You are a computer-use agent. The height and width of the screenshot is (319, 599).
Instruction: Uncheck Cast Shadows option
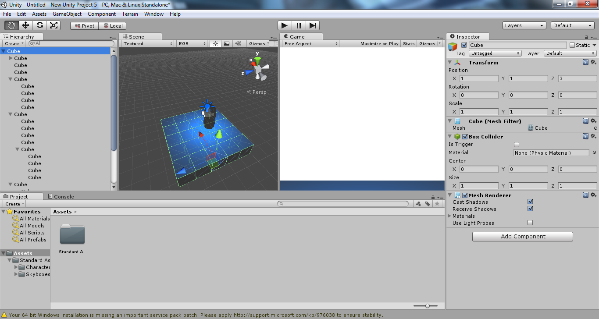(530, 202)
